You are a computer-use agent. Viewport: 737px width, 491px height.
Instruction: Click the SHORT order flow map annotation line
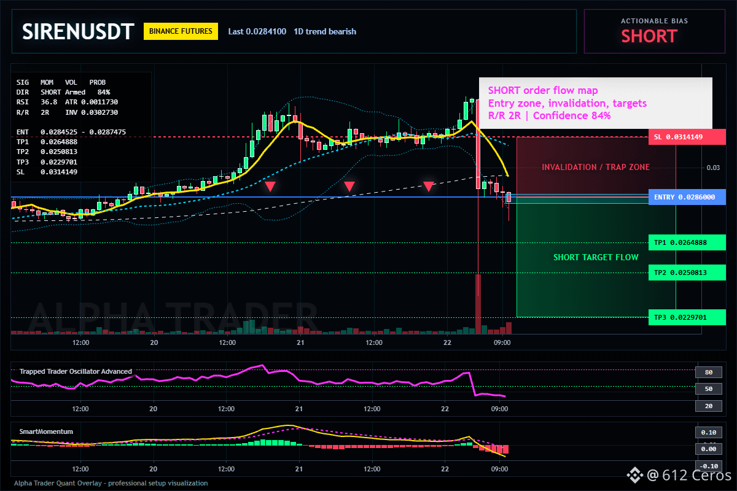click(x=543, y=90)
